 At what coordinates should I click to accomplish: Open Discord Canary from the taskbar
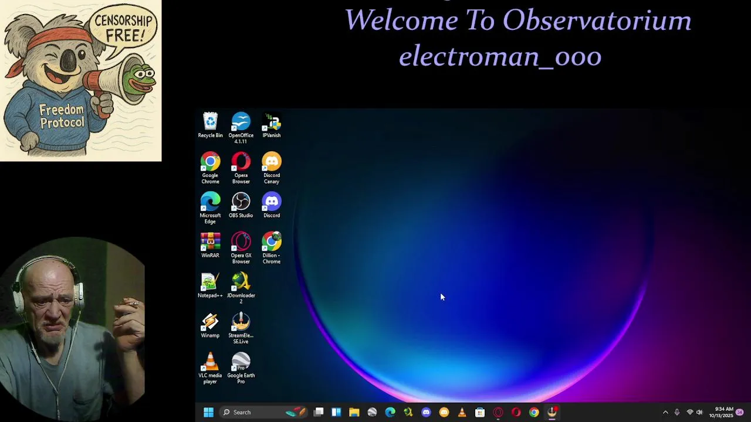click(444, 412)
